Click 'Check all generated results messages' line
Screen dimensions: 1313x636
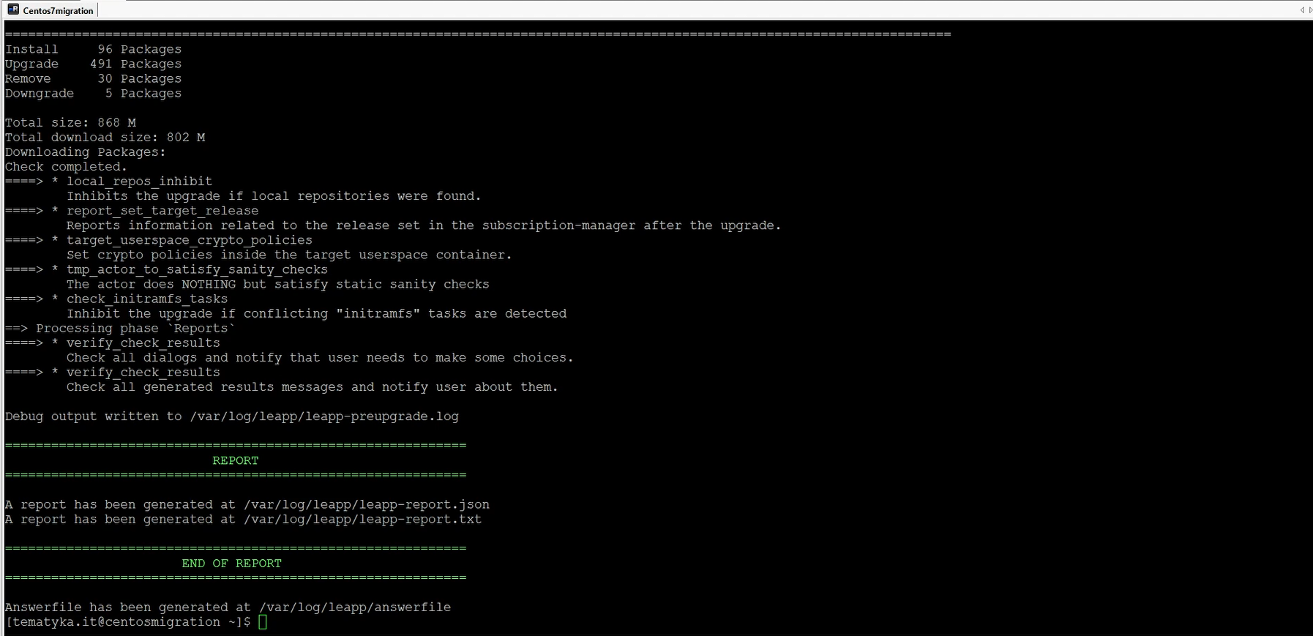click(313, 386)
